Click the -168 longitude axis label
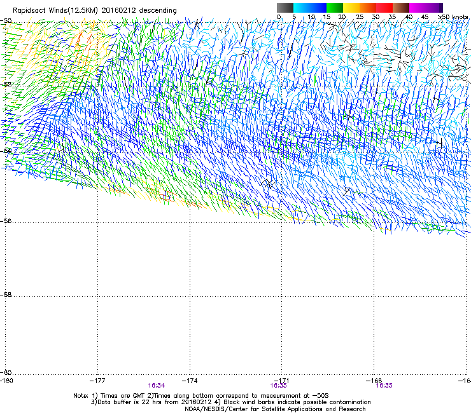This screenshot has height=413, width=471. [374, 381]
